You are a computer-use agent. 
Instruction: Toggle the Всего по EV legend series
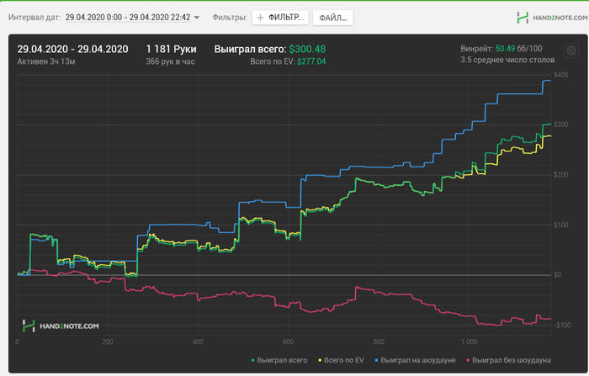pyautogui.click(x=341, y=360)
